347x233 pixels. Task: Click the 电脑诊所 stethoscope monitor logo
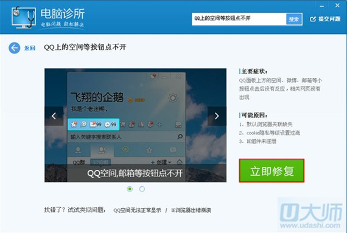click(24, 18)
